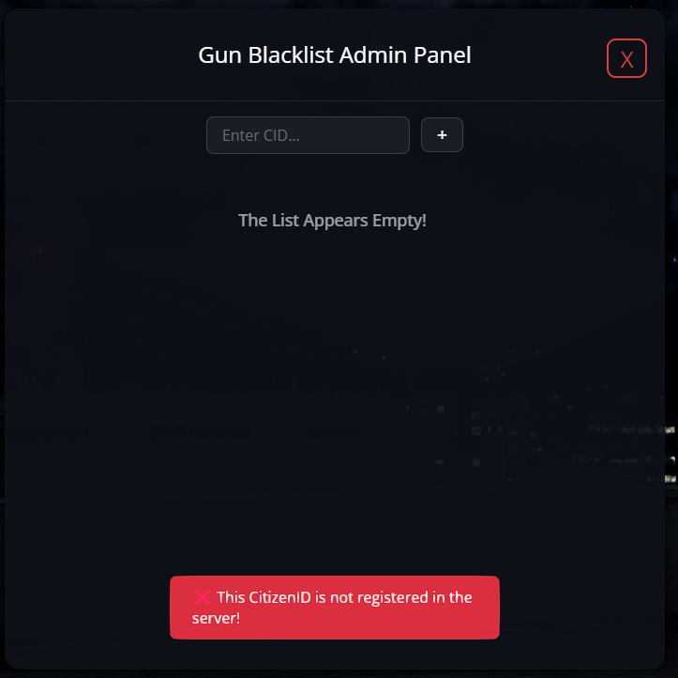The height and width of the screenshot is (678, 678).
Task: Focus the Enter CID text field
Action: click(308, 135)
